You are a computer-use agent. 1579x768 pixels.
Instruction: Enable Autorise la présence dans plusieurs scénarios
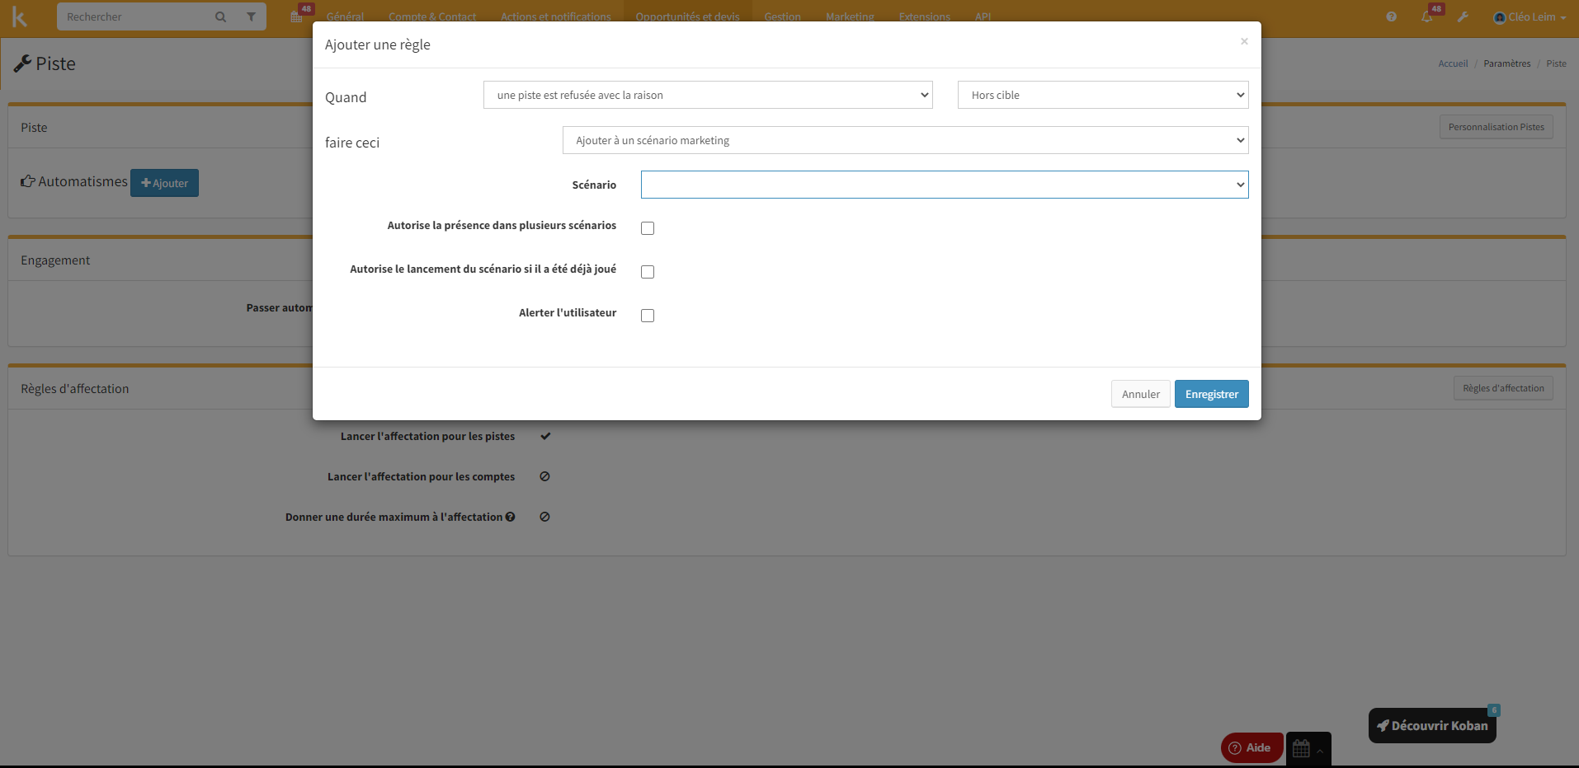point(648,228)
